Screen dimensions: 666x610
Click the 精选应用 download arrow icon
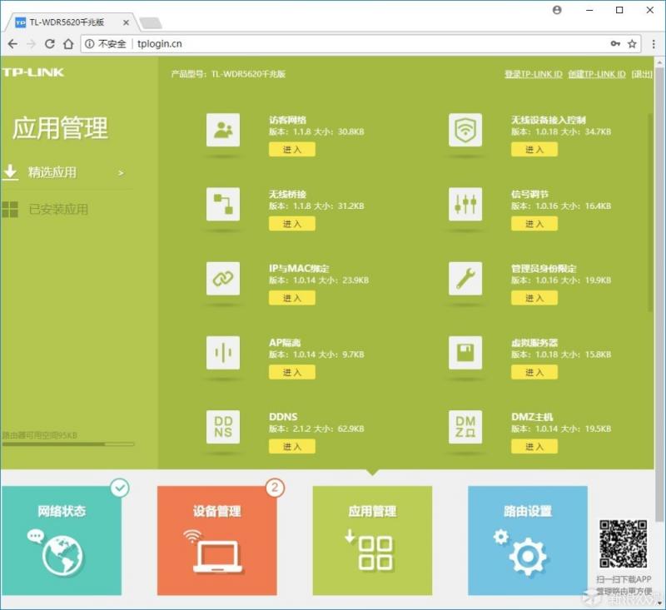pos(10,172)
